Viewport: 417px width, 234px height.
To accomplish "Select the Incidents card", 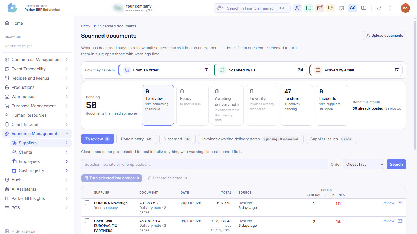I will [332, 105].
